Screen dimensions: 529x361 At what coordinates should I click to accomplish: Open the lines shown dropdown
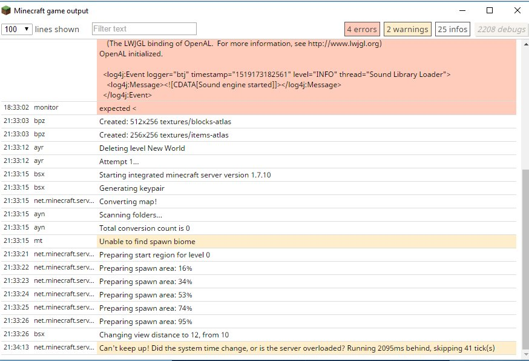click(x=17, y=29)
